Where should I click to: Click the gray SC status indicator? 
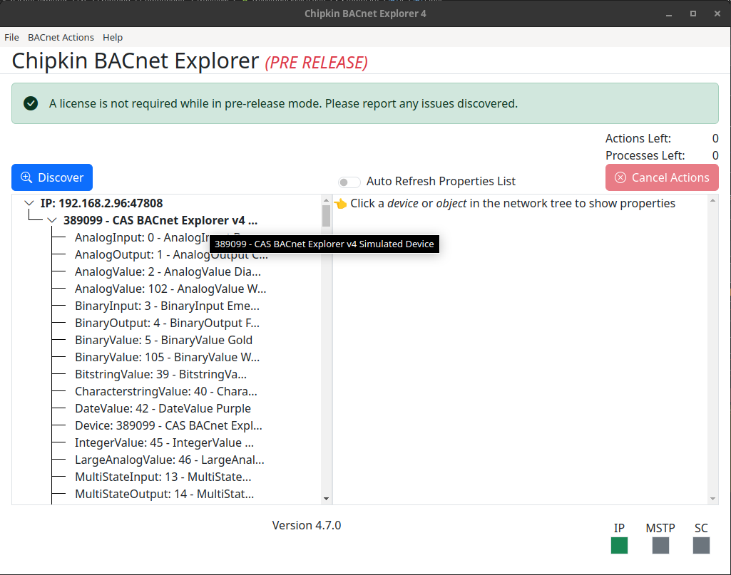(x=701, y=545)
